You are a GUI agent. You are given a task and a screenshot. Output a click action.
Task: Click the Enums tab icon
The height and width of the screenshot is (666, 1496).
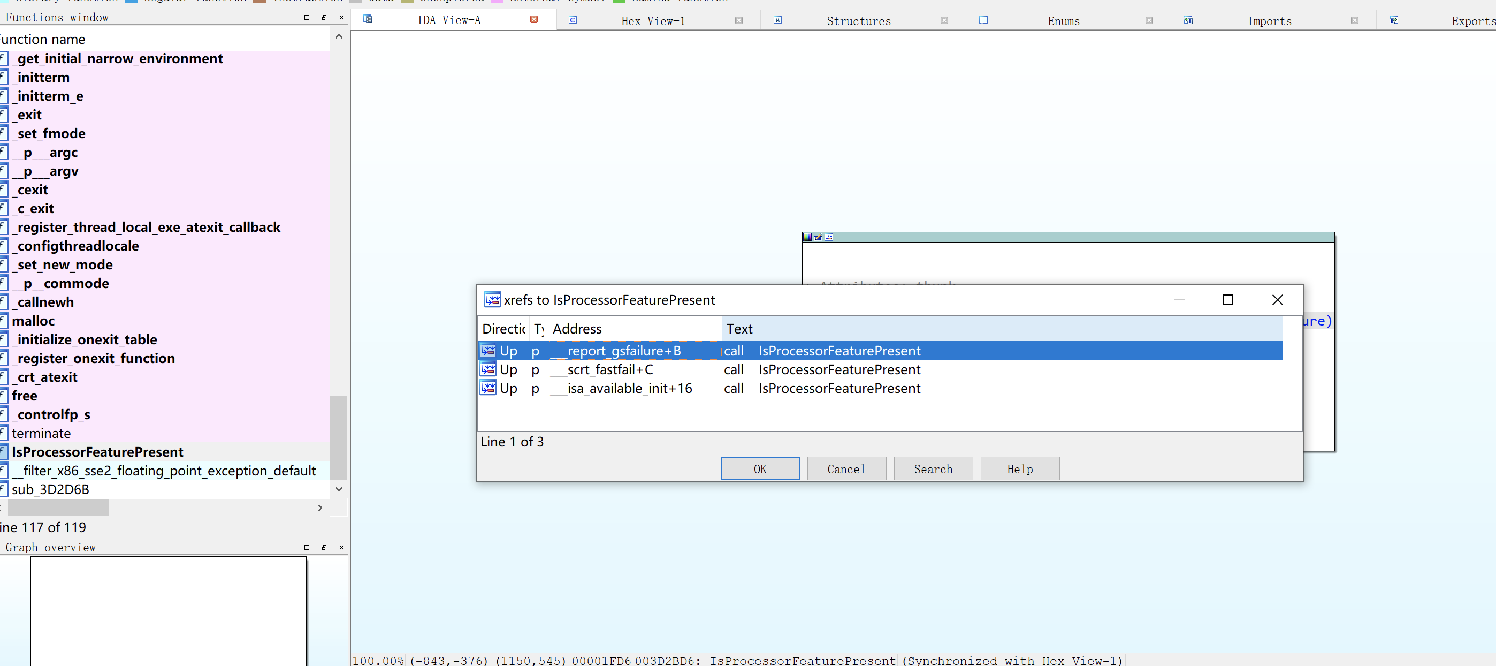[x=983, y=20]
